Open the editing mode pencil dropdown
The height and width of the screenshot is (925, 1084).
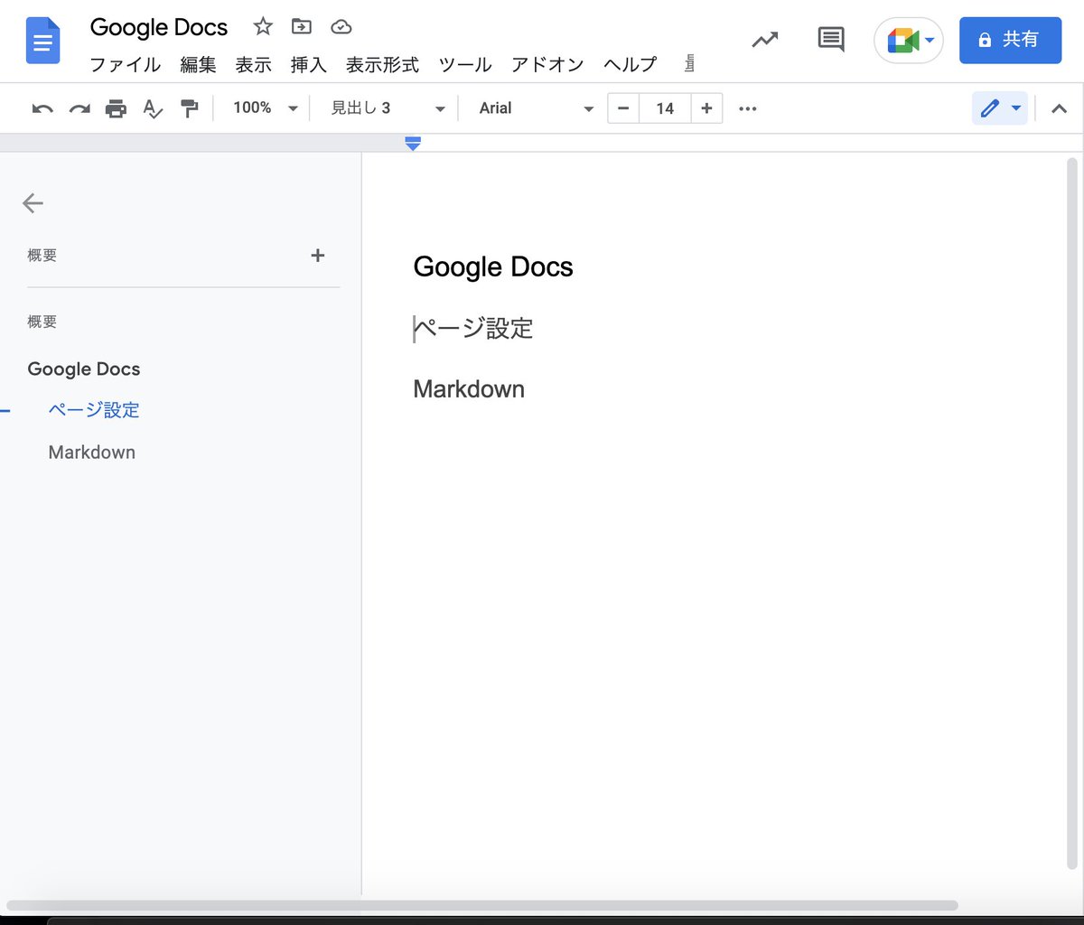pos(1000,108)
